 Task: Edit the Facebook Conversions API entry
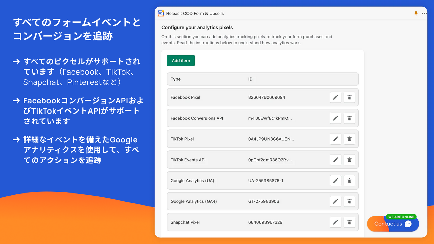click(336, 118)
